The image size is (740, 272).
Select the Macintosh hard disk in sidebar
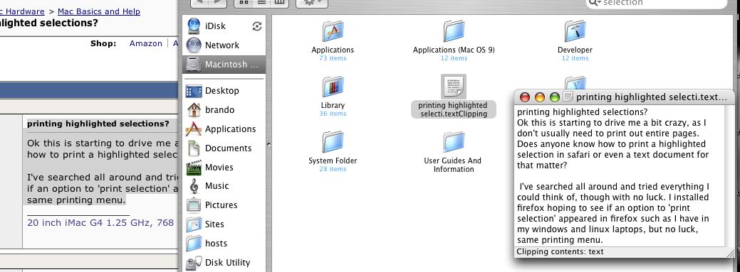coord(224,65)
